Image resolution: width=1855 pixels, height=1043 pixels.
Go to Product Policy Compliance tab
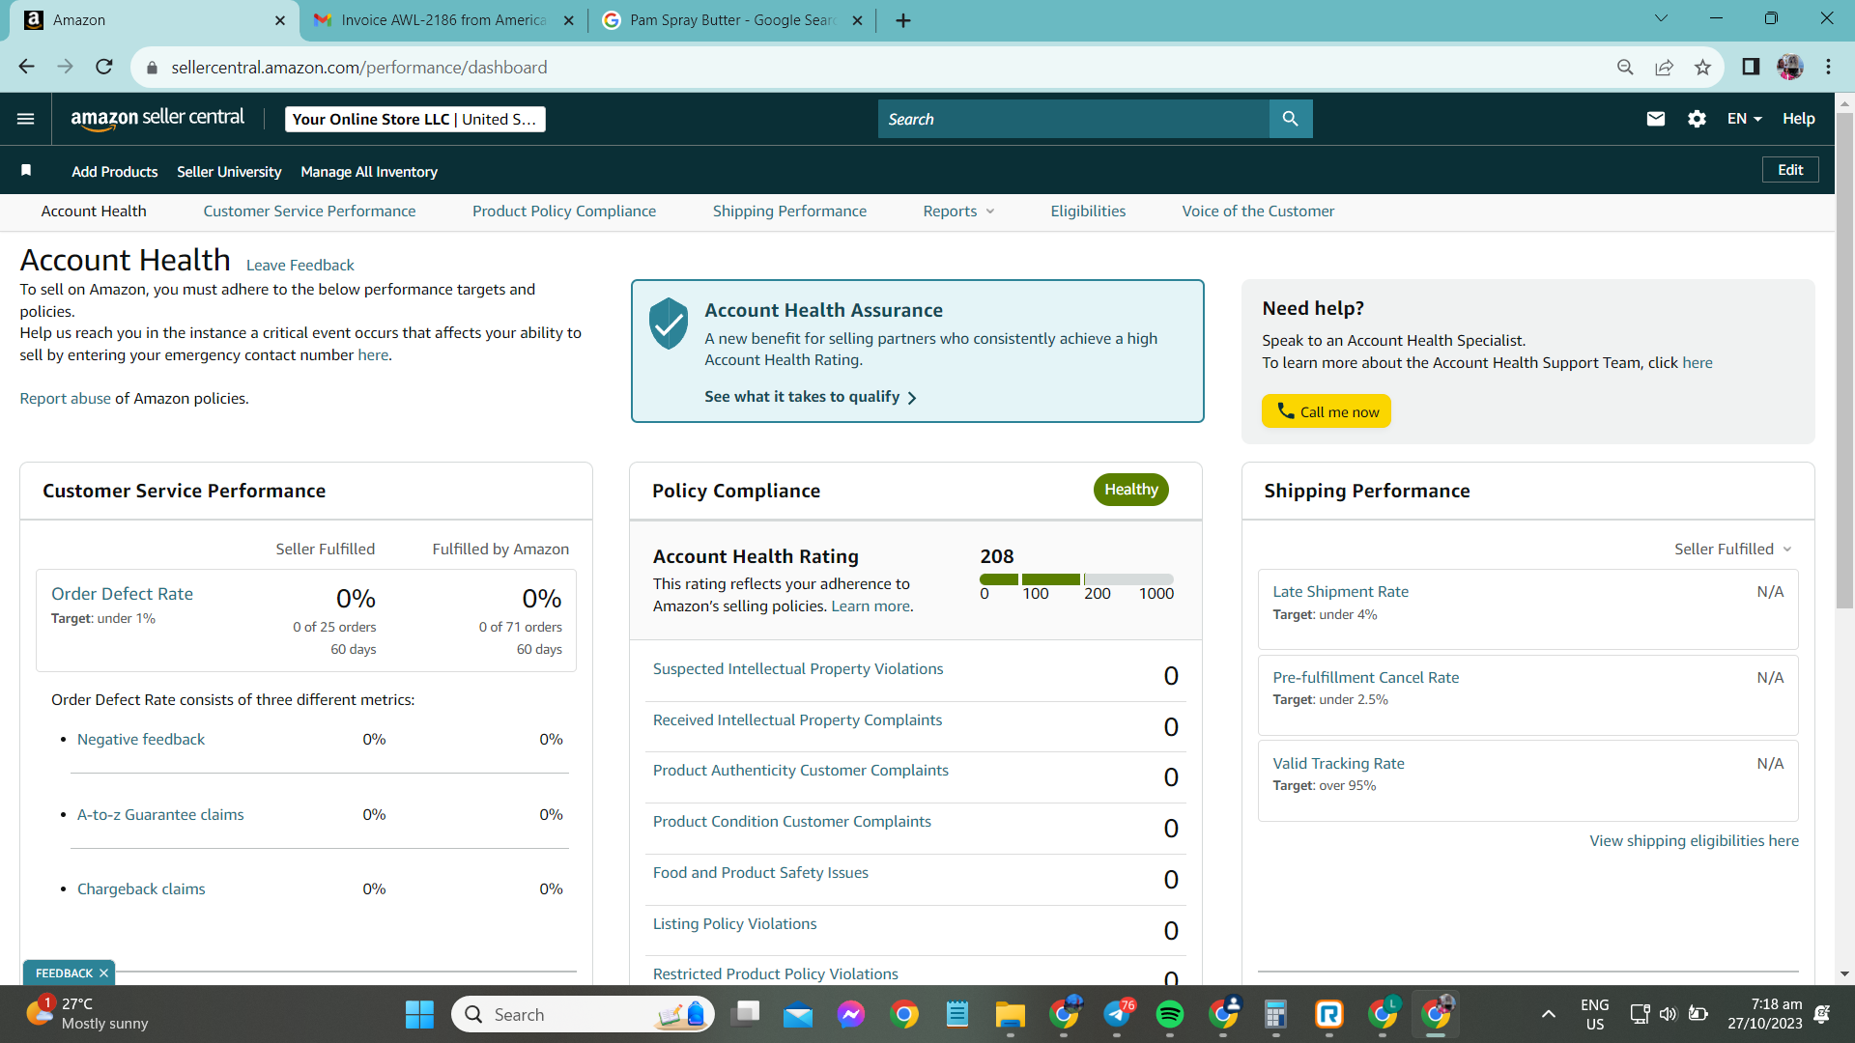[564, 211]
